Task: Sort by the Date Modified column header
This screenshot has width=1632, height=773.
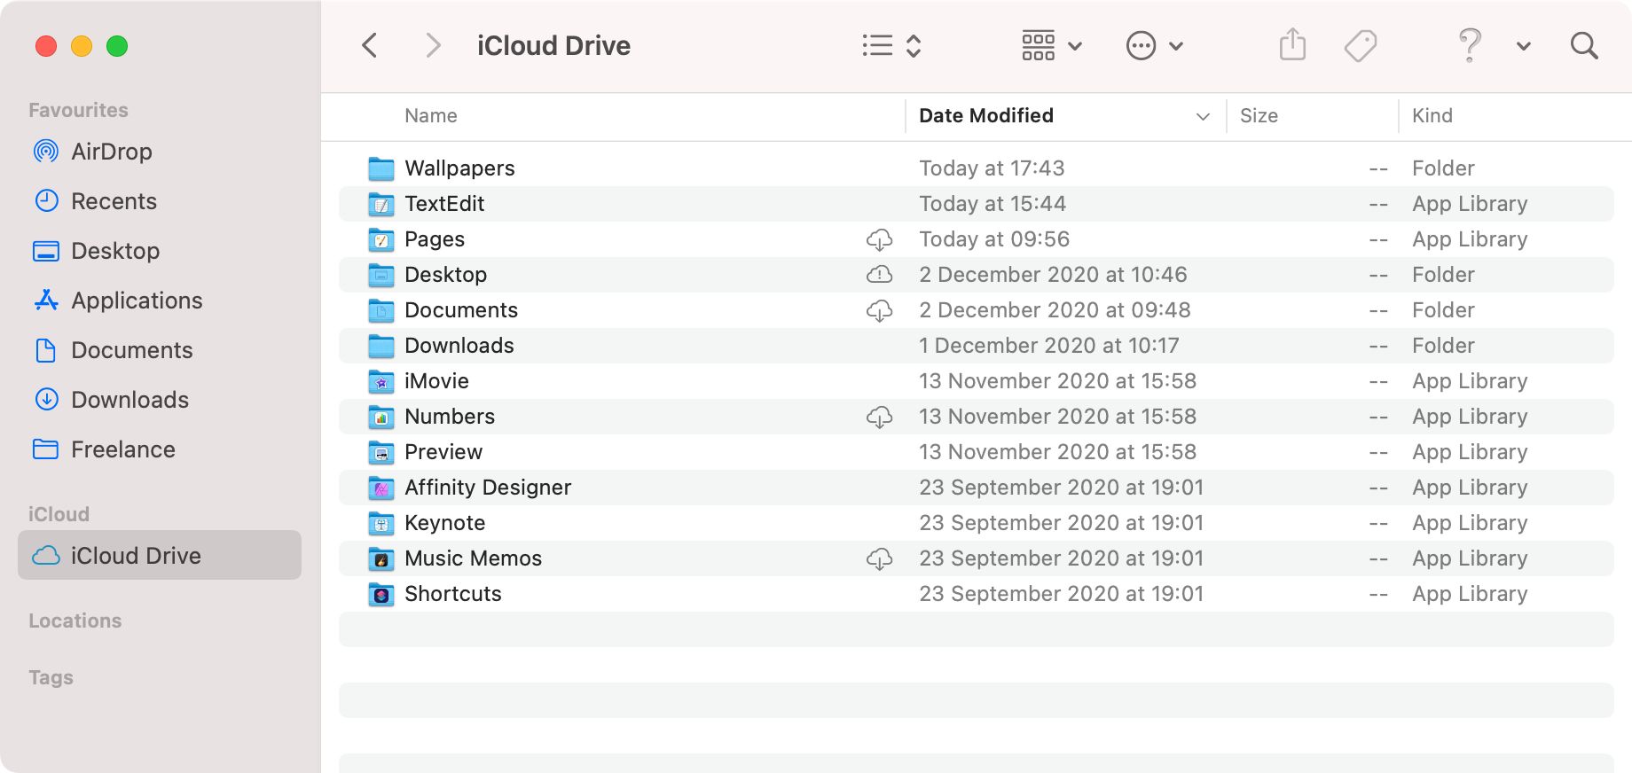Action: [x=986, y=115]
